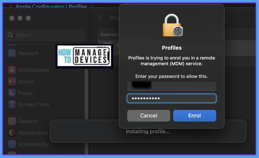Select the Network label in sidebar
259x158 pixels.
point(28,53)
